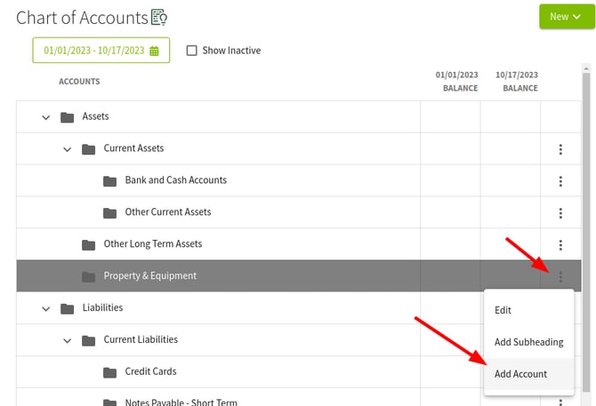Click the Chart of Accounts title icon
The height and width of the screenshot is (406, 596).
160,17
